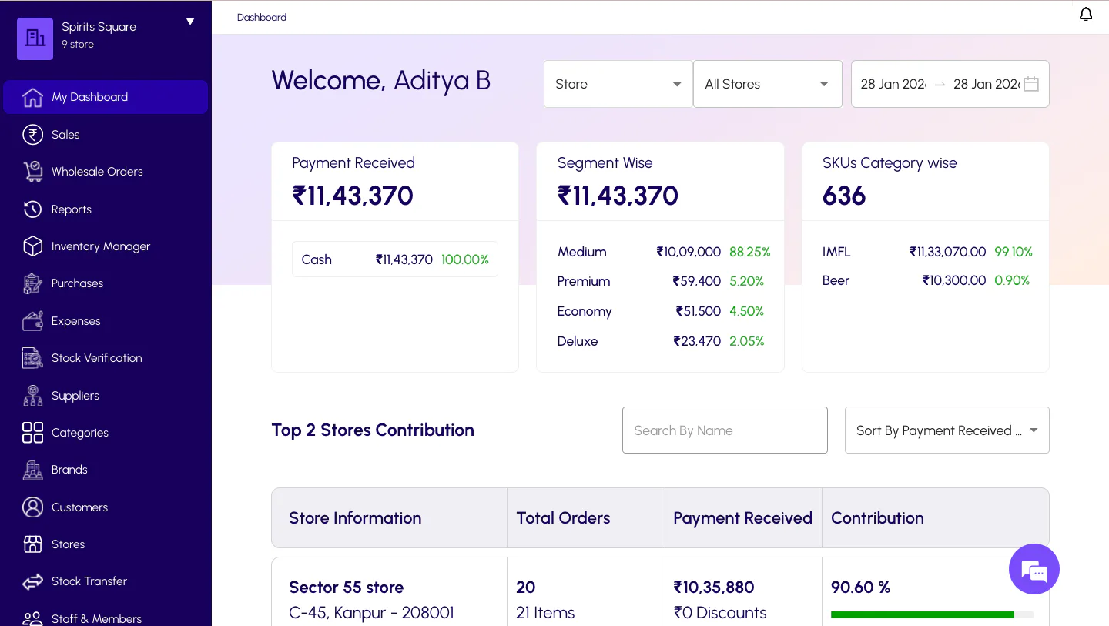Click the My Dashboard home icon

32,97
